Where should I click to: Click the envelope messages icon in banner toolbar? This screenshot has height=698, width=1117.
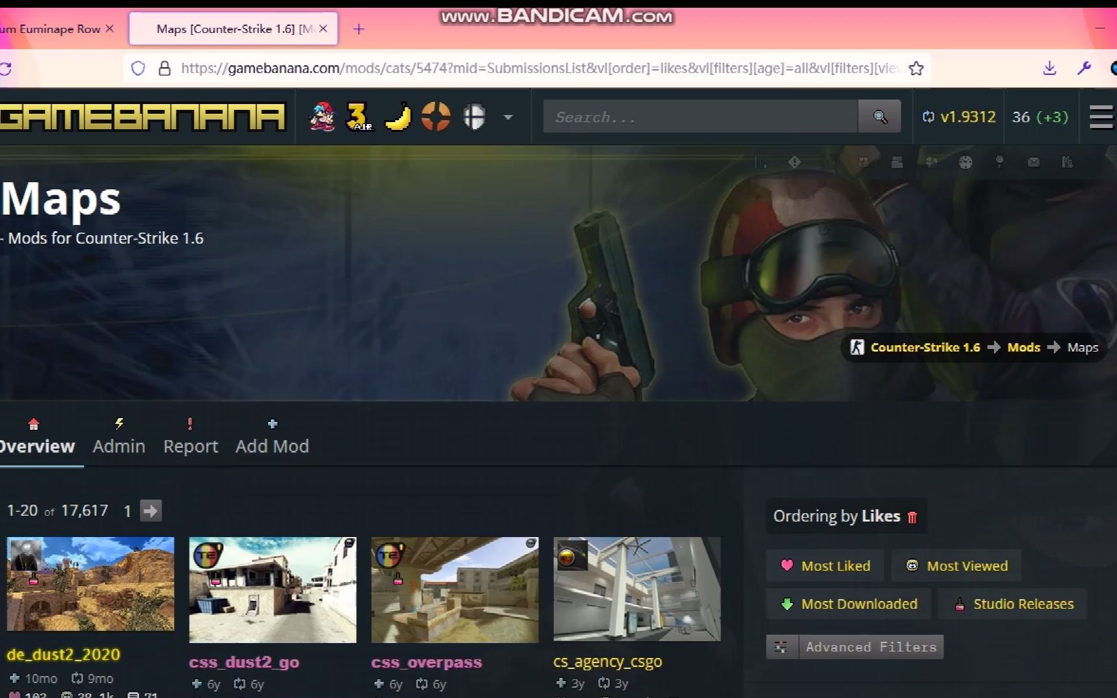coord(1034,162)
